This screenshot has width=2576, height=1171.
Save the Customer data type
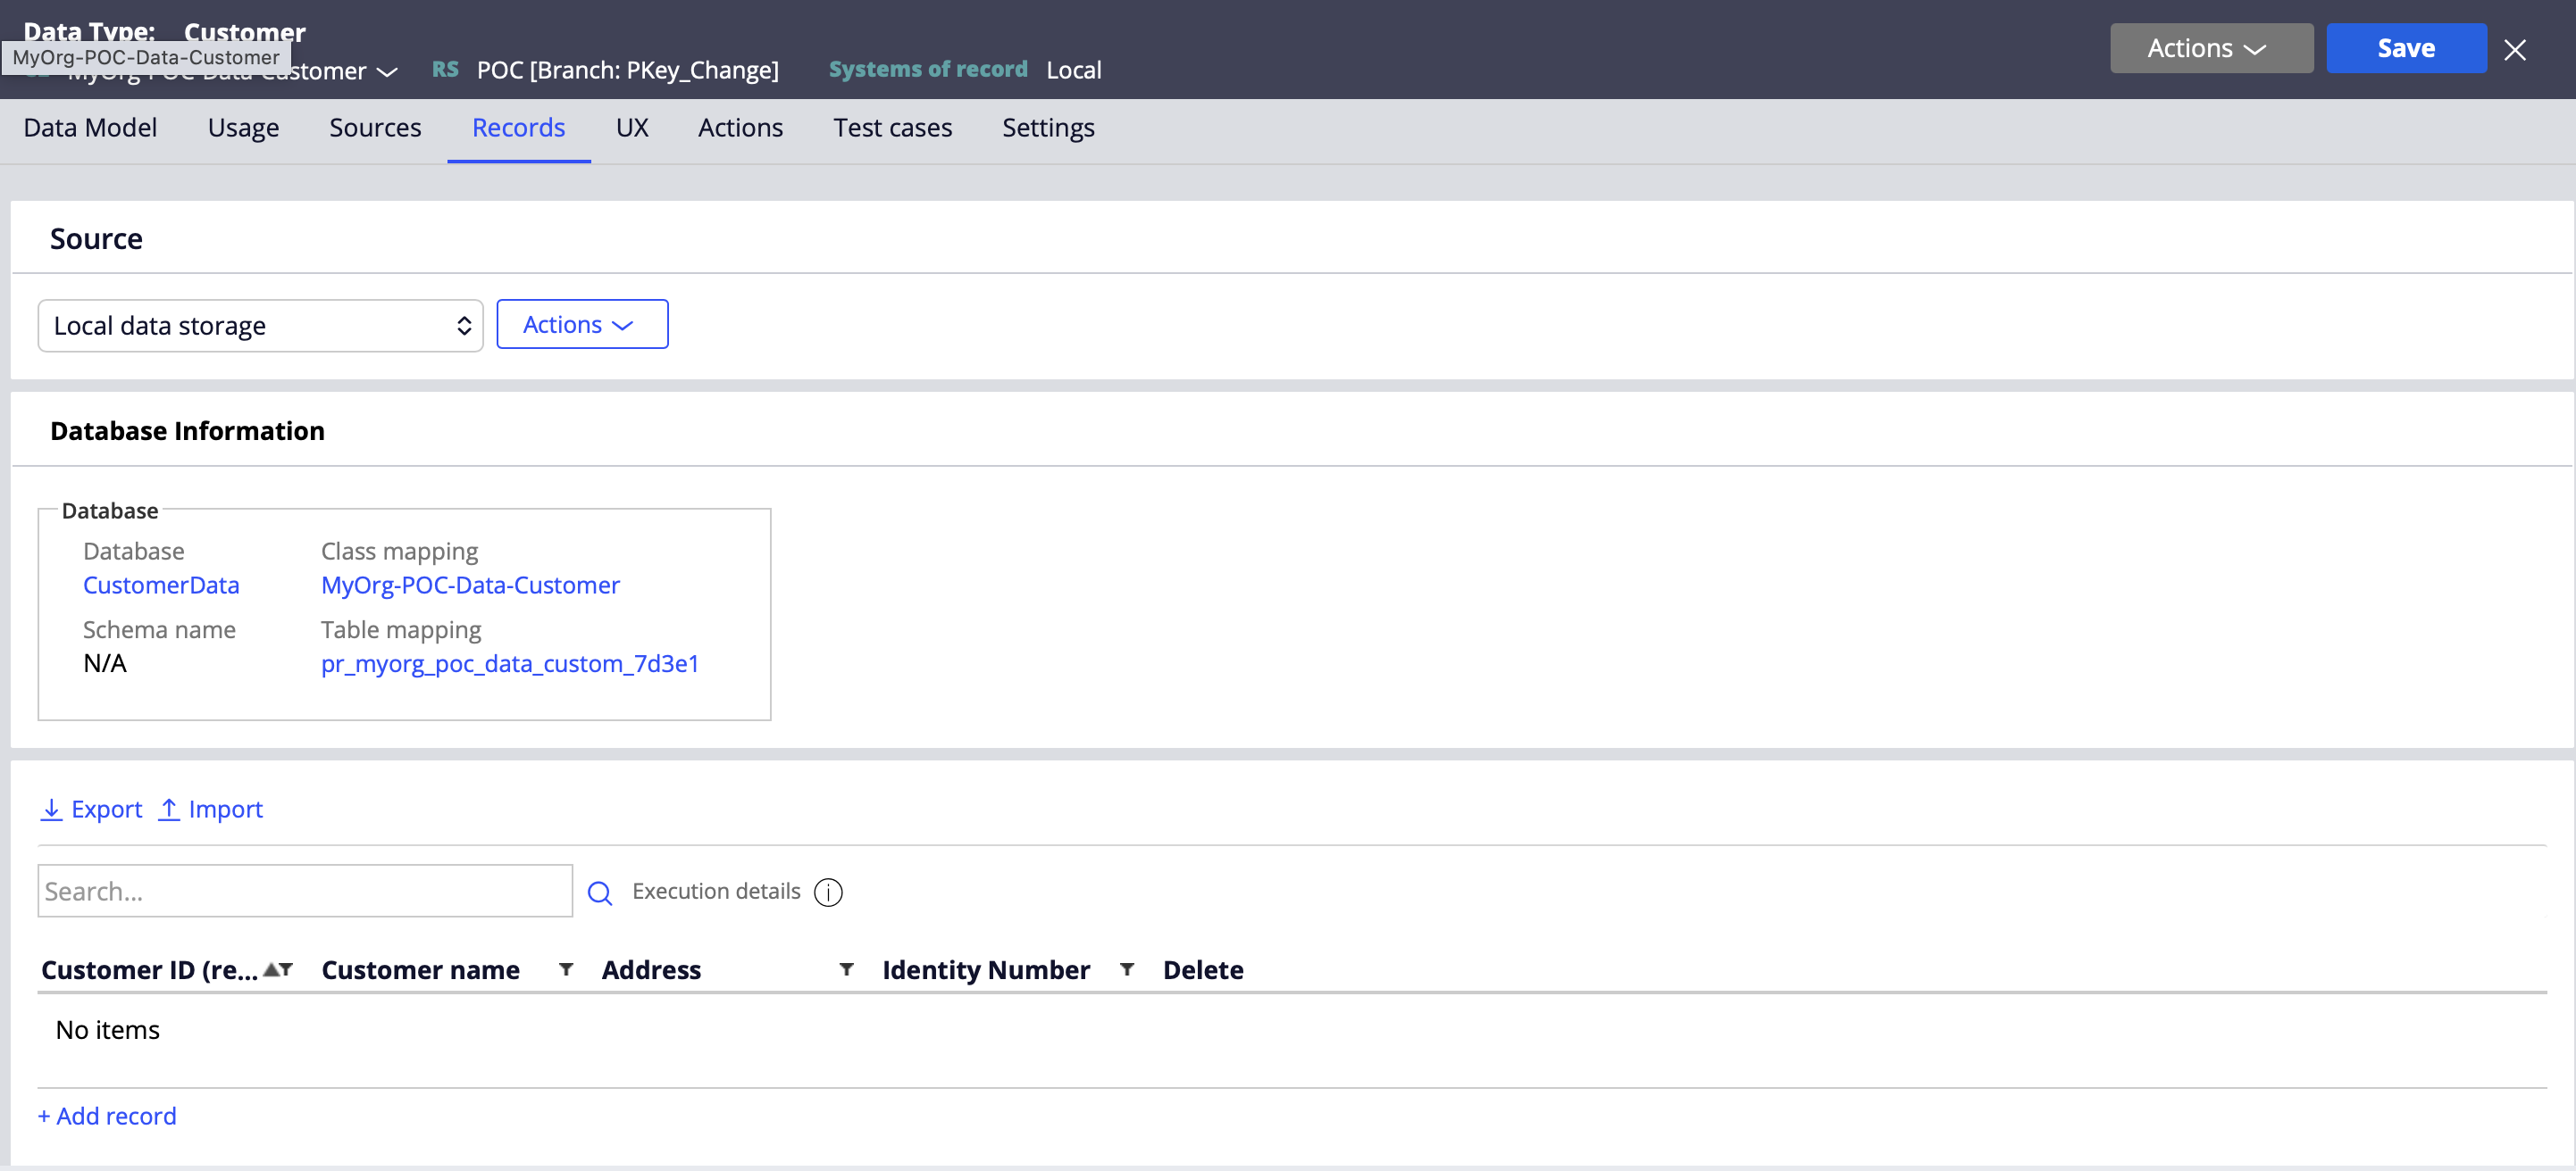(x=2406, y=48)
